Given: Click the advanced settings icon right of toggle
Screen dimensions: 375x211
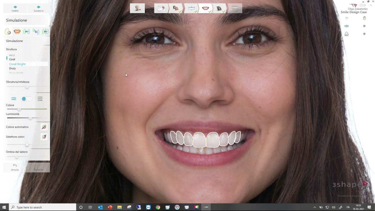Looking at the screenshot, I should (40, 99).
